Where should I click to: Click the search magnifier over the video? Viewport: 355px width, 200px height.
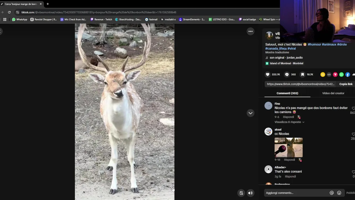pos(166,32)
